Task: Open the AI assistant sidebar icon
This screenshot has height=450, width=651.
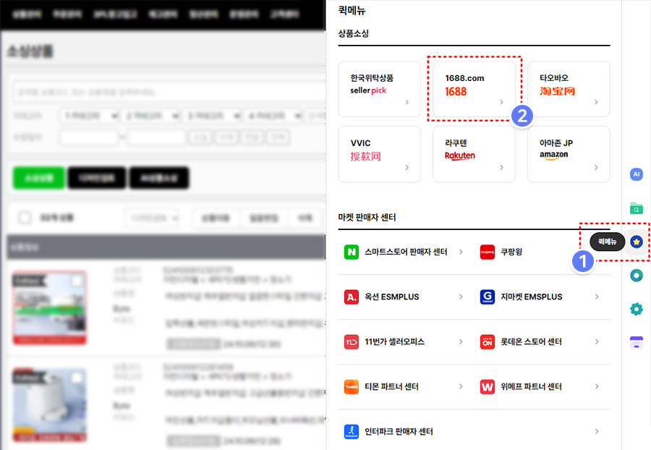Action: (x=637, y=174)
